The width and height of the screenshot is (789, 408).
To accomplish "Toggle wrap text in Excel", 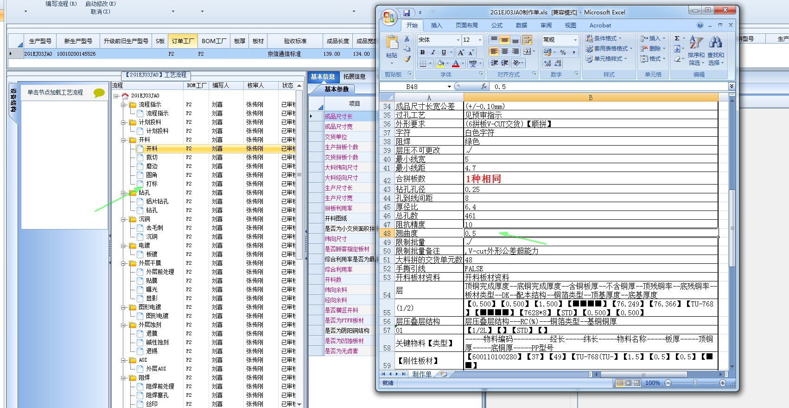I will pyautogui.click(x=527, y=40).
